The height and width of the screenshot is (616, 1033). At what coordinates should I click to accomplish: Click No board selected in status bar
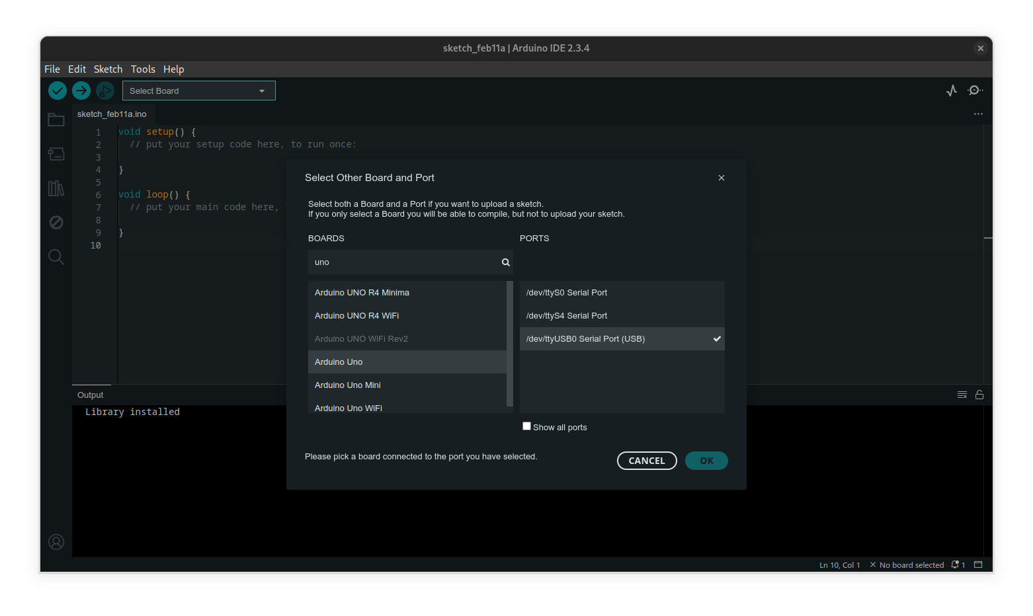pyautogui.click(x=907, y=564)
